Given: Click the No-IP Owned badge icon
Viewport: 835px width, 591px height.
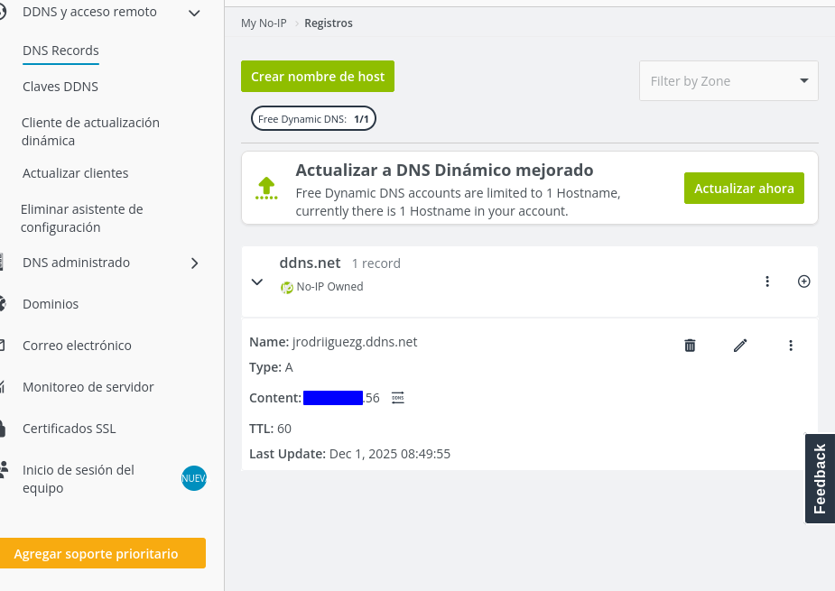Looking at the screenshot, I should (x=286, y=288).
